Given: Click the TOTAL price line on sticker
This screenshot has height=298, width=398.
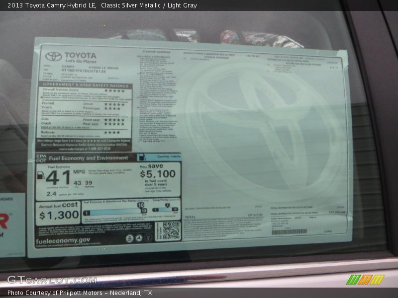Looking at the screenshot, I should coord(223,217).
